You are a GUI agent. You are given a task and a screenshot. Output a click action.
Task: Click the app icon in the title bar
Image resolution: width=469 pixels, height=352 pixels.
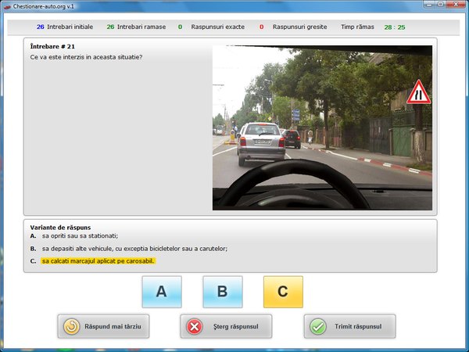6,5
